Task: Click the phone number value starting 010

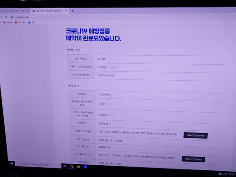Action: (106, 75)
